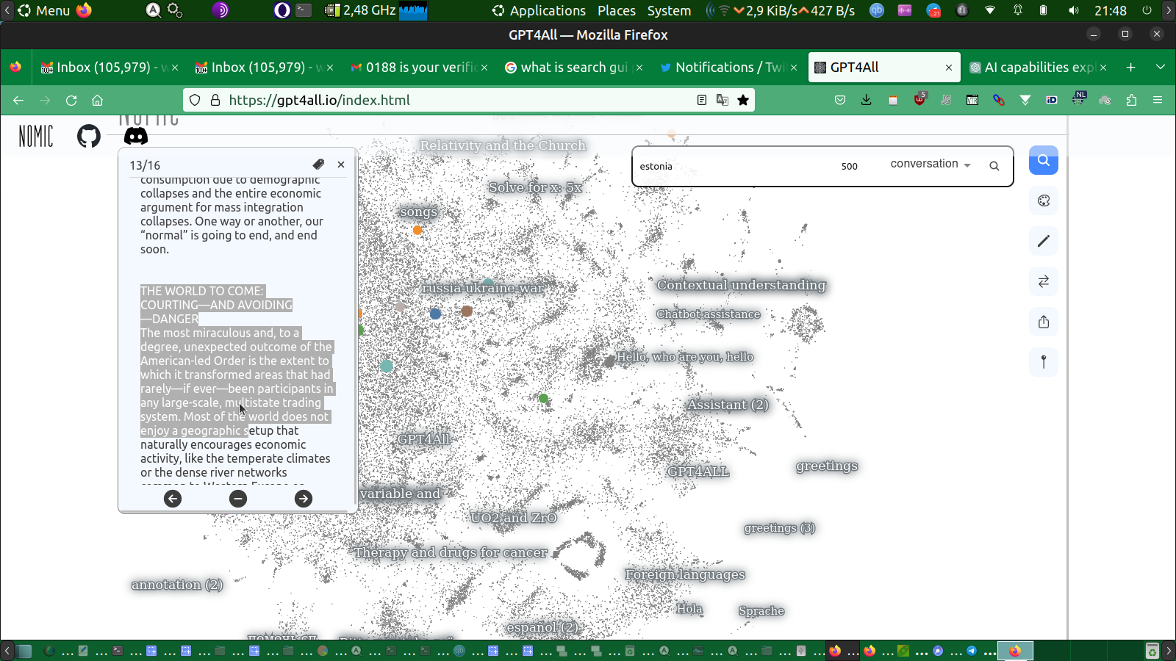Click the 'songs' map label
The width and height of the screenshot is (1176, 661).
click(418, 212)
